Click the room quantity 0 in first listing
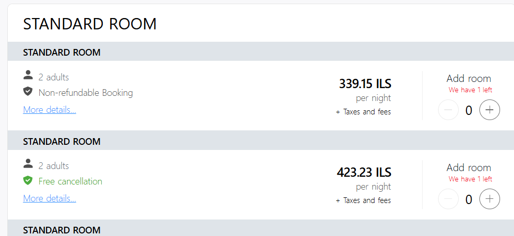 (x=469, y=110)
